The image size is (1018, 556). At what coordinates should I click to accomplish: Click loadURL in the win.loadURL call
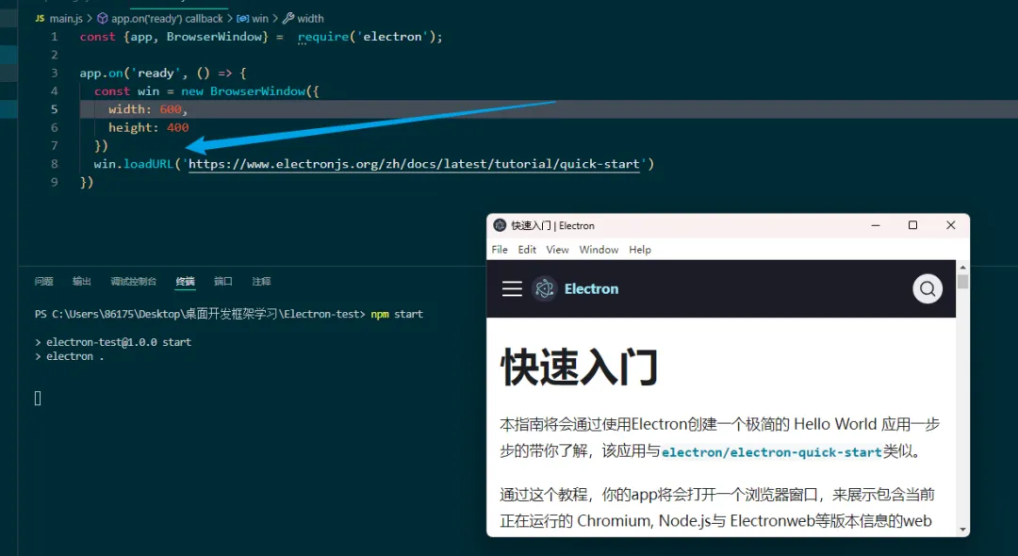pyautogui.click(x=148, y=164)
